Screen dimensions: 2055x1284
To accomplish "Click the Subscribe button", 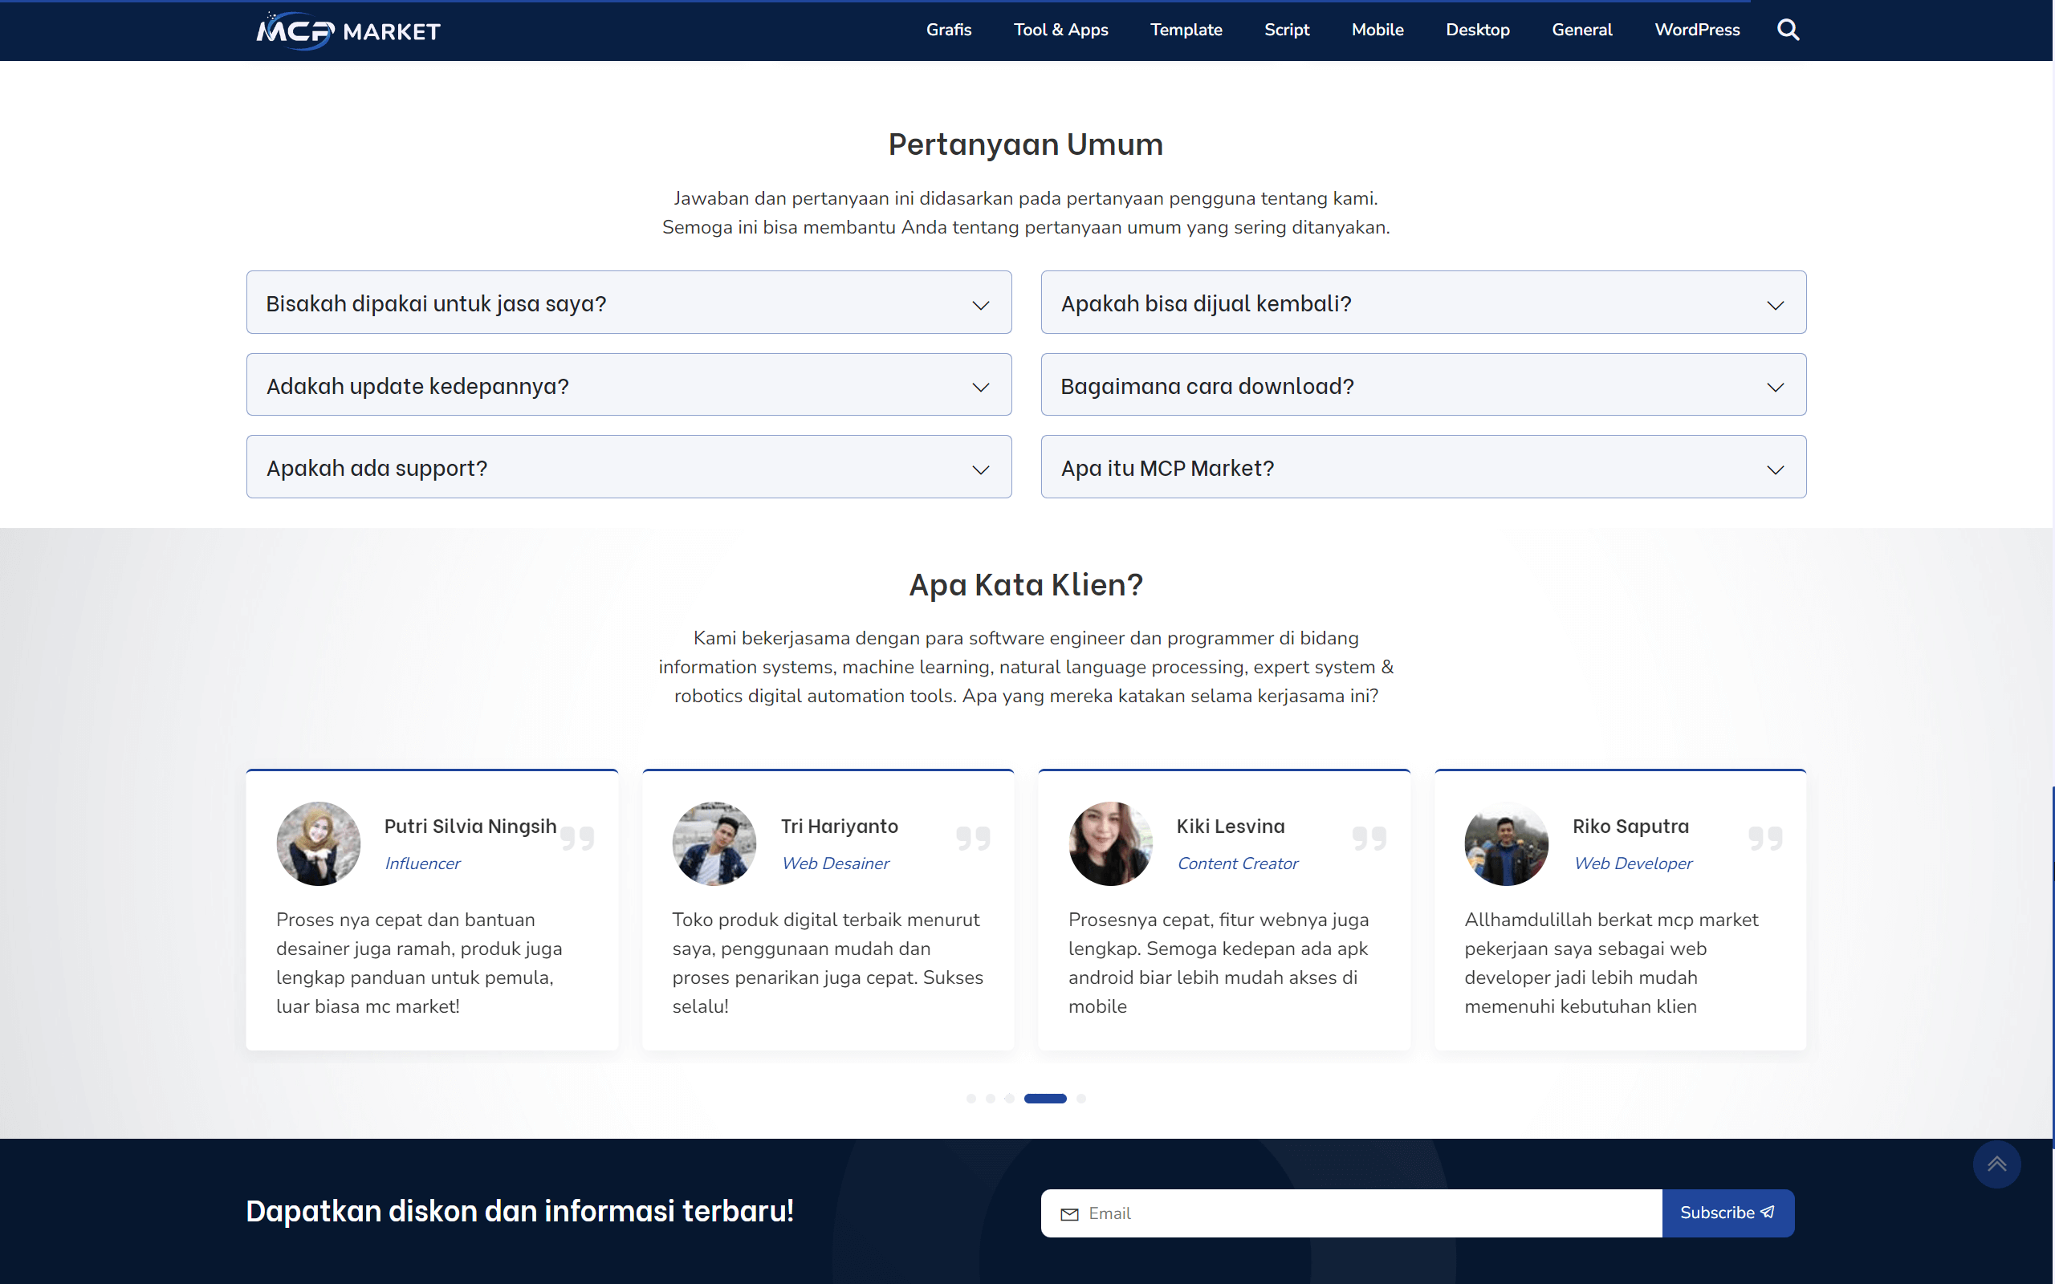I will (x=1728, y=1213).
